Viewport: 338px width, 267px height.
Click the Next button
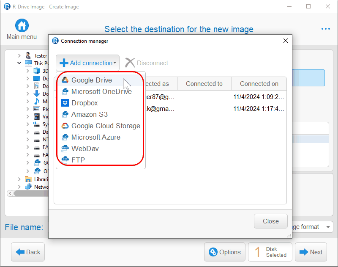tap(311, 252)
